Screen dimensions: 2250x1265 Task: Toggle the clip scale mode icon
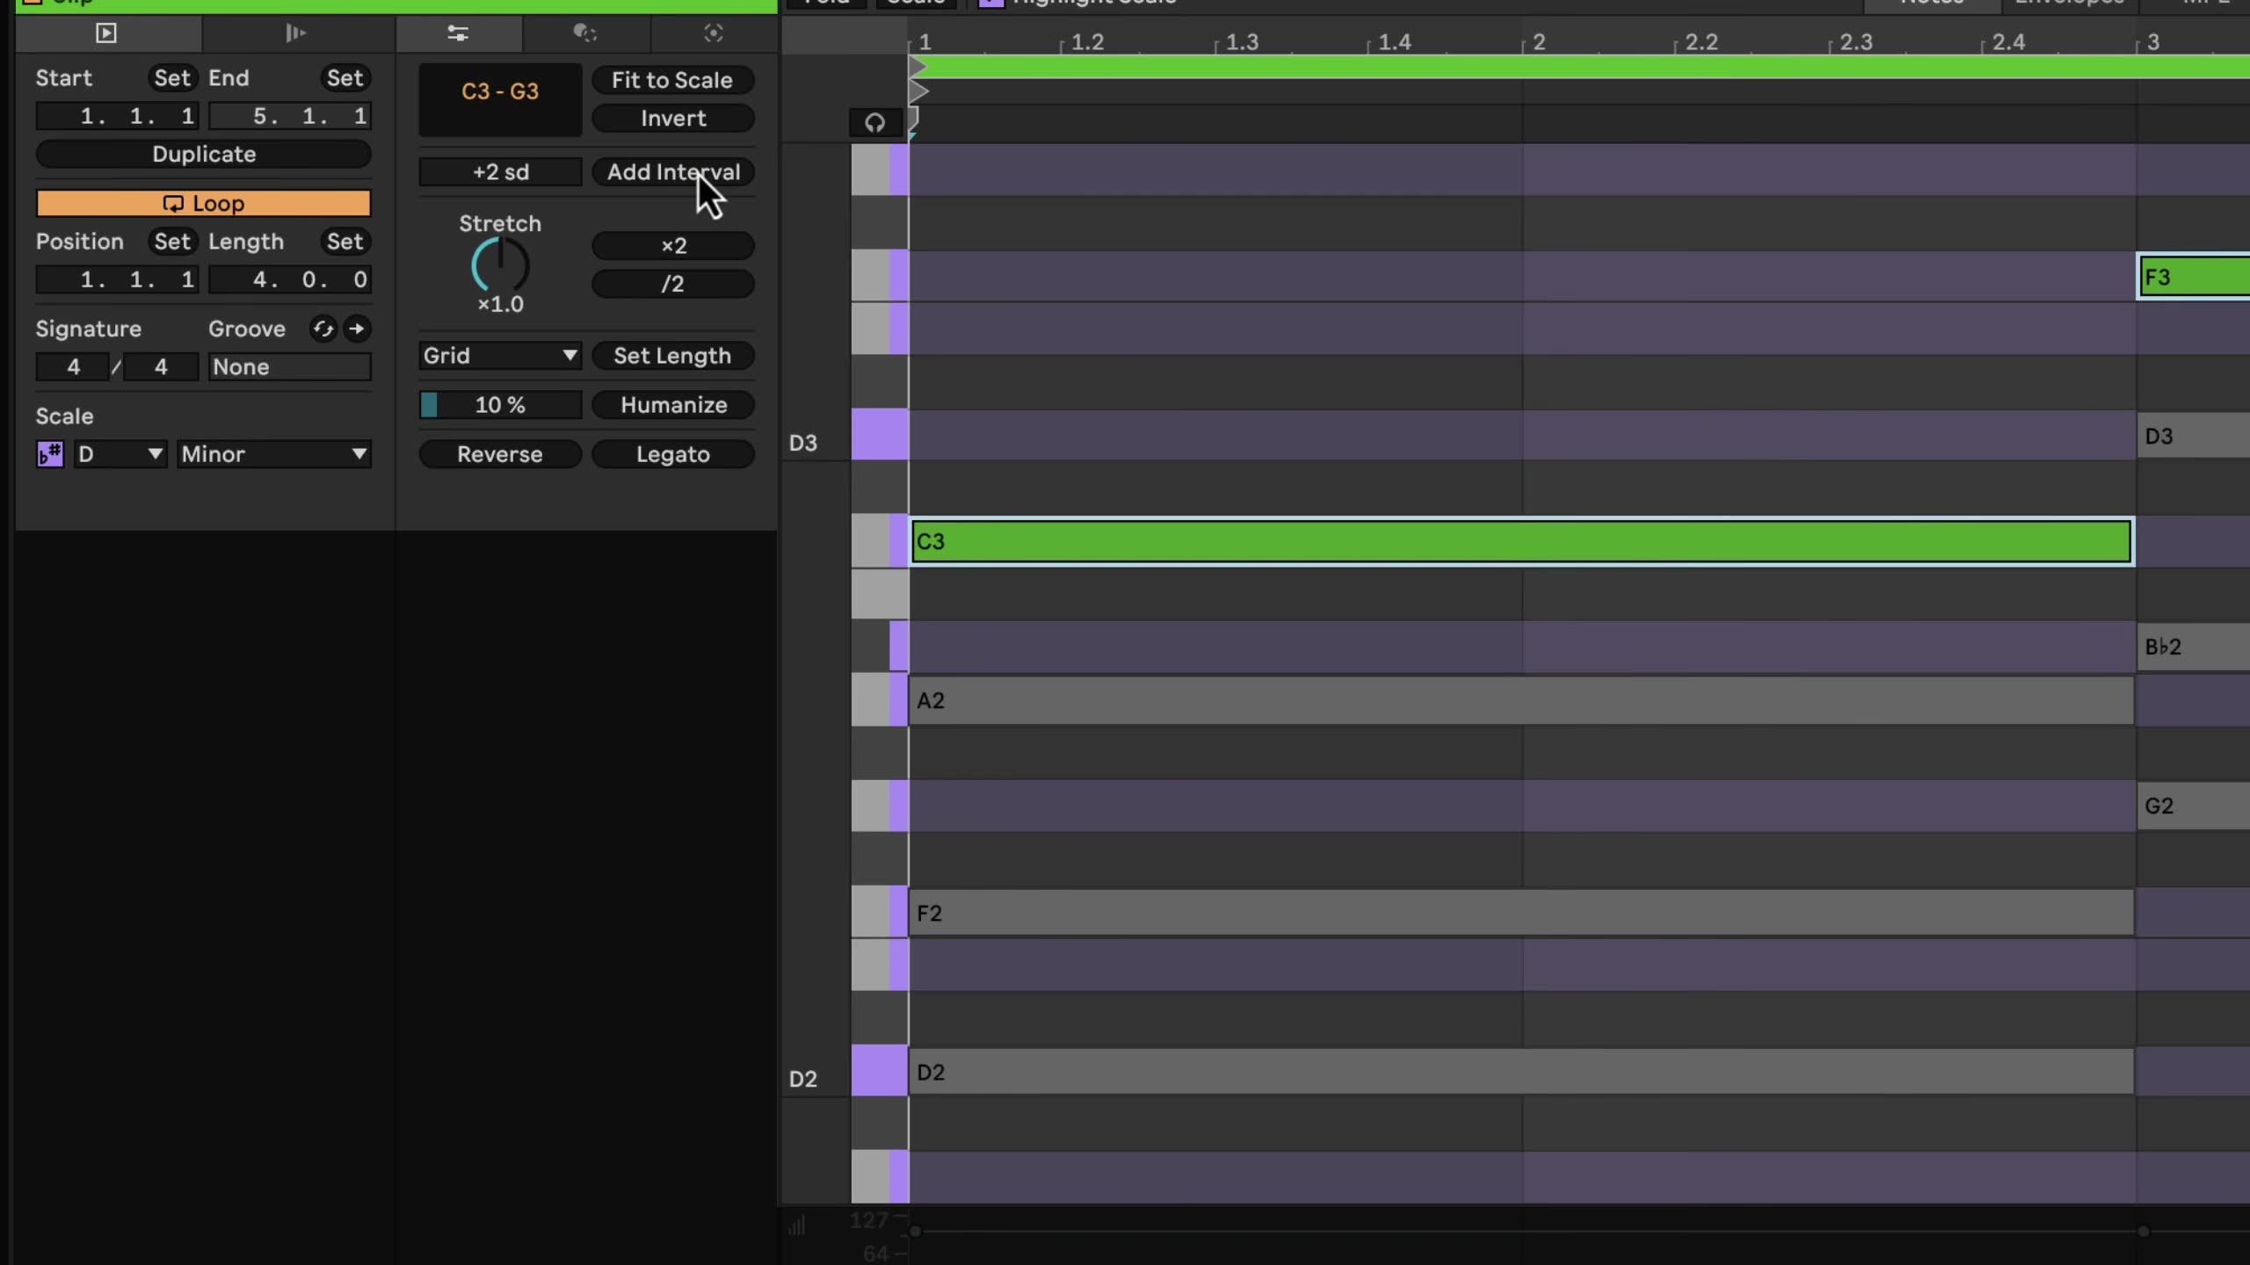click(x=50, y=454)
